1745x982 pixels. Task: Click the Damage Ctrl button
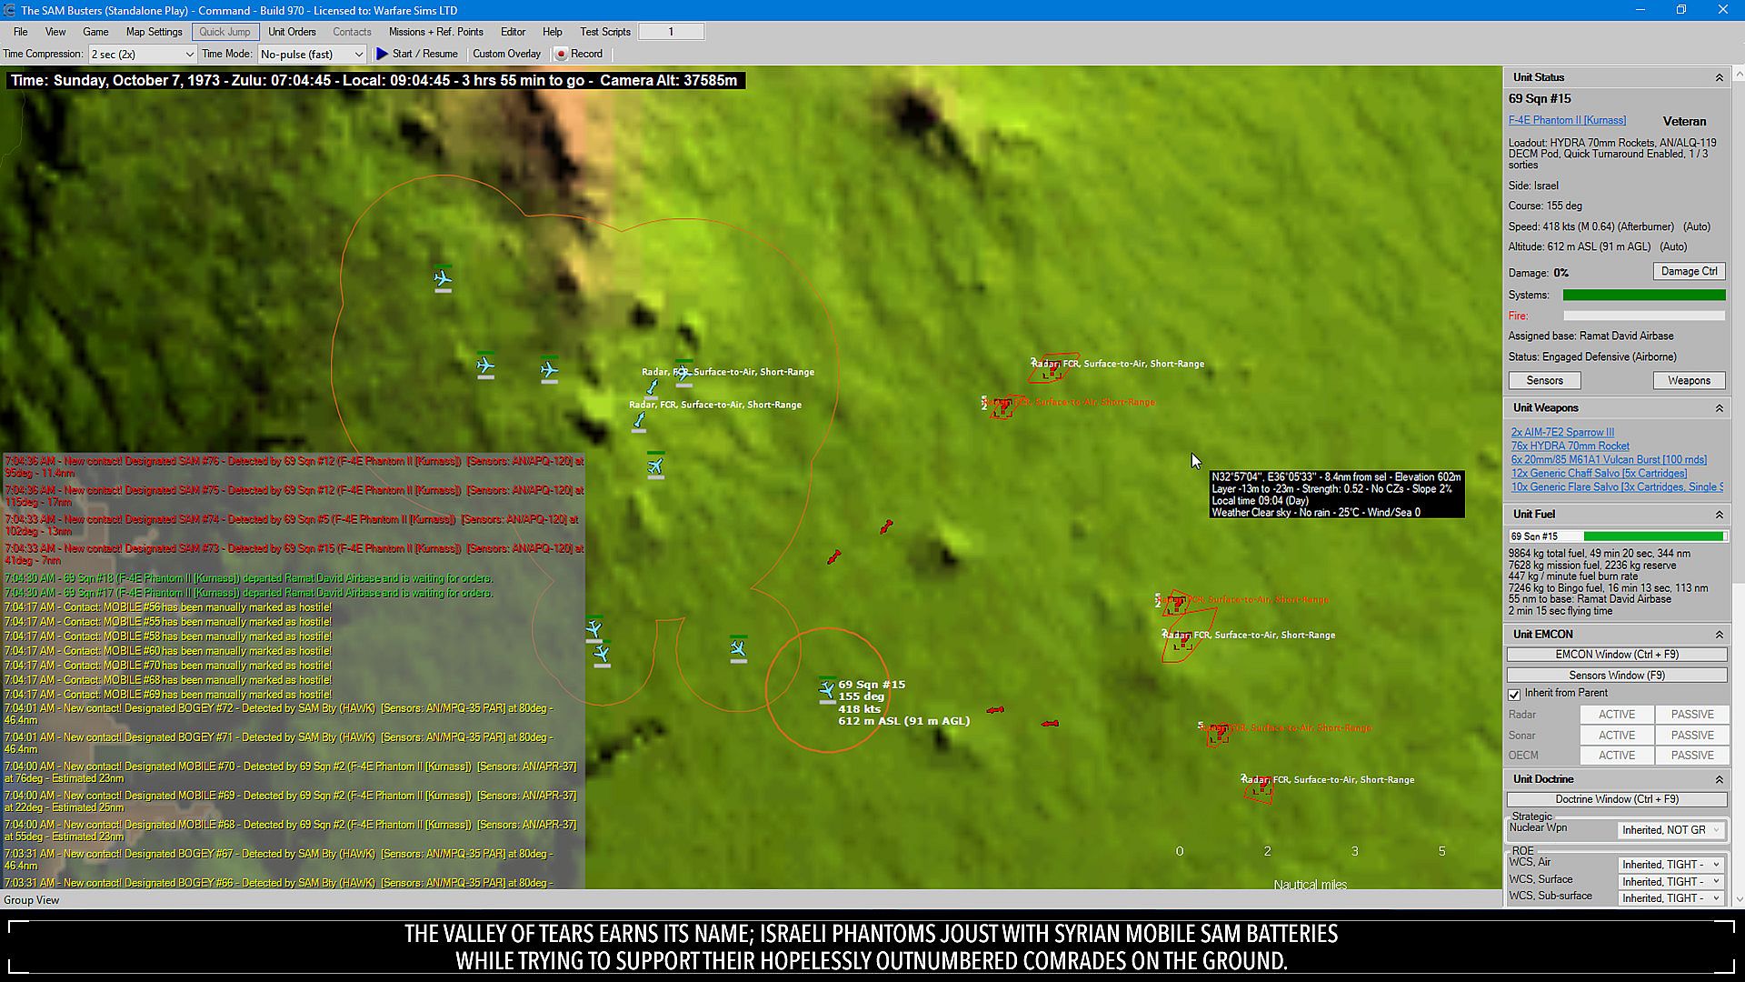(1689, 271)
